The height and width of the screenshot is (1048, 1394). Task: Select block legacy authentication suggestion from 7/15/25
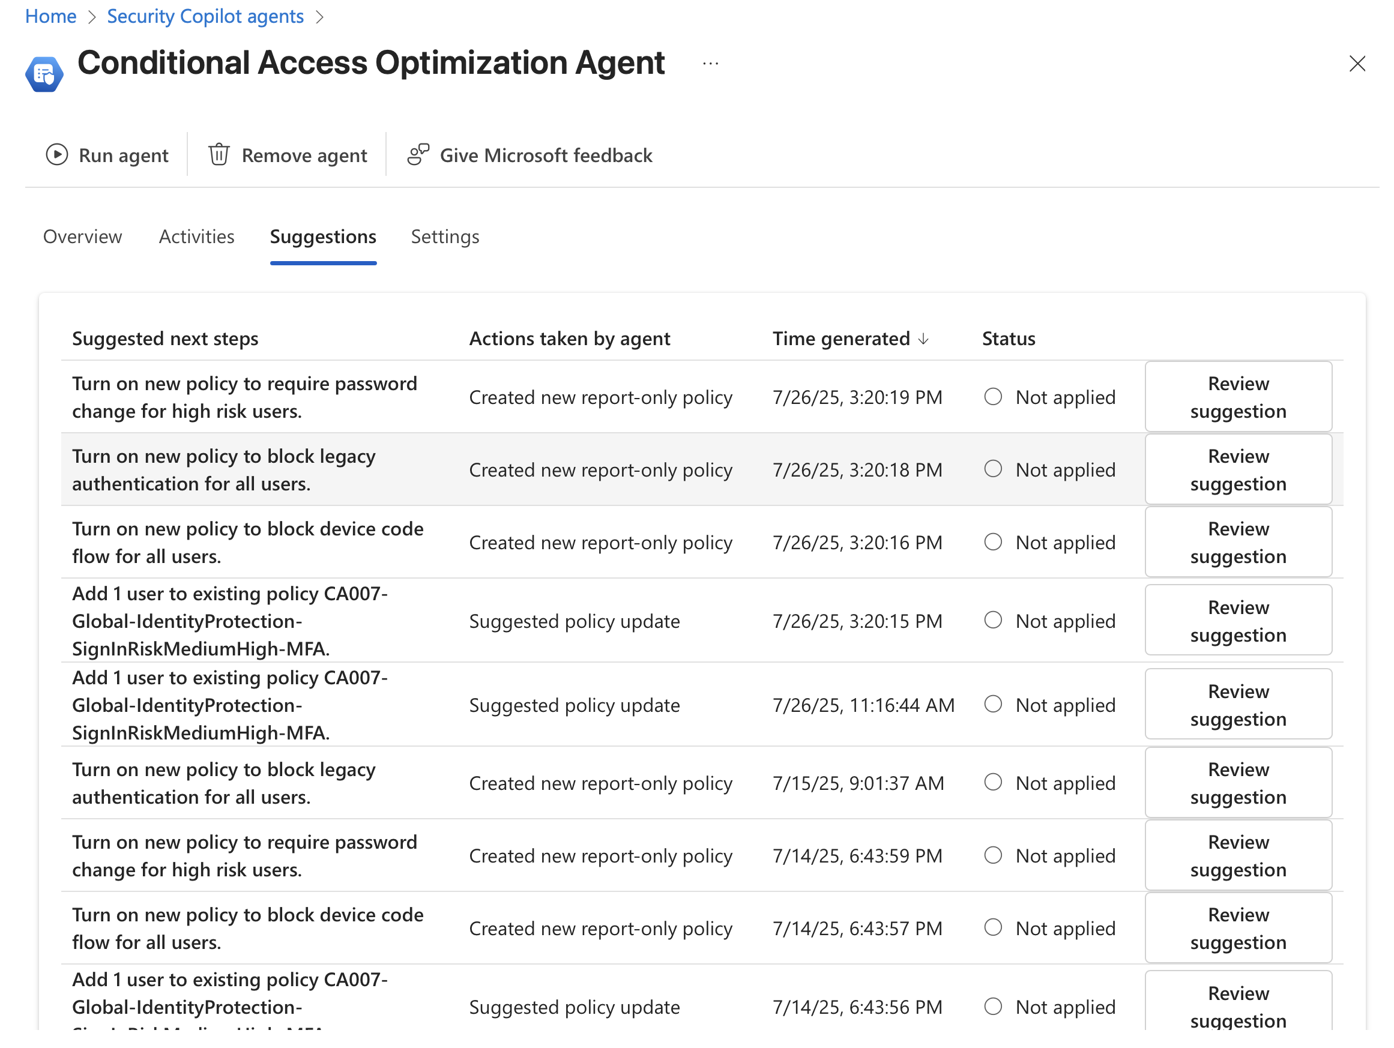pos(224,783)
